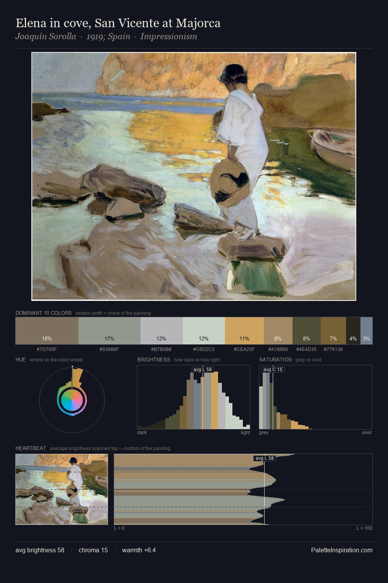
Task: Click the 'avg L 58' label in brightness histogram
Action: [203, 370]
